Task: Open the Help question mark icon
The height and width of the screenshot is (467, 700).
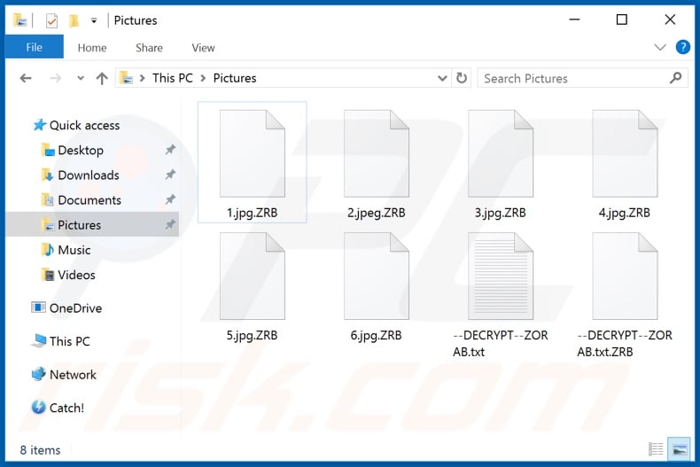Action: [682, 47]
